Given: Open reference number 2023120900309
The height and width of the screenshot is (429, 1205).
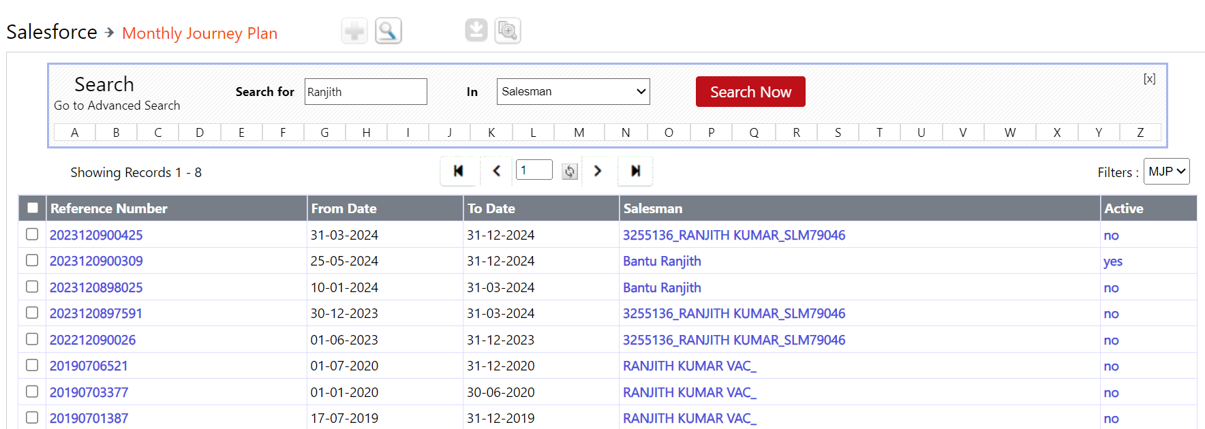Looking at the screenshot, I should click(96, 261).
